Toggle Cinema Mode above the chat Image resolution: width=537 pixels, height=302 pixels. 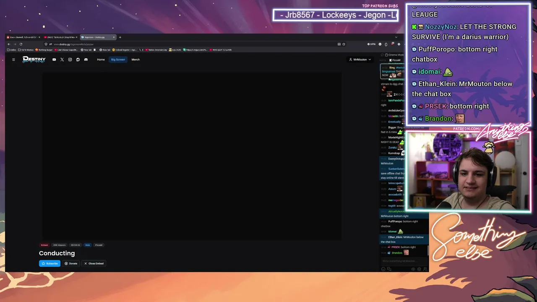[394, 55]
